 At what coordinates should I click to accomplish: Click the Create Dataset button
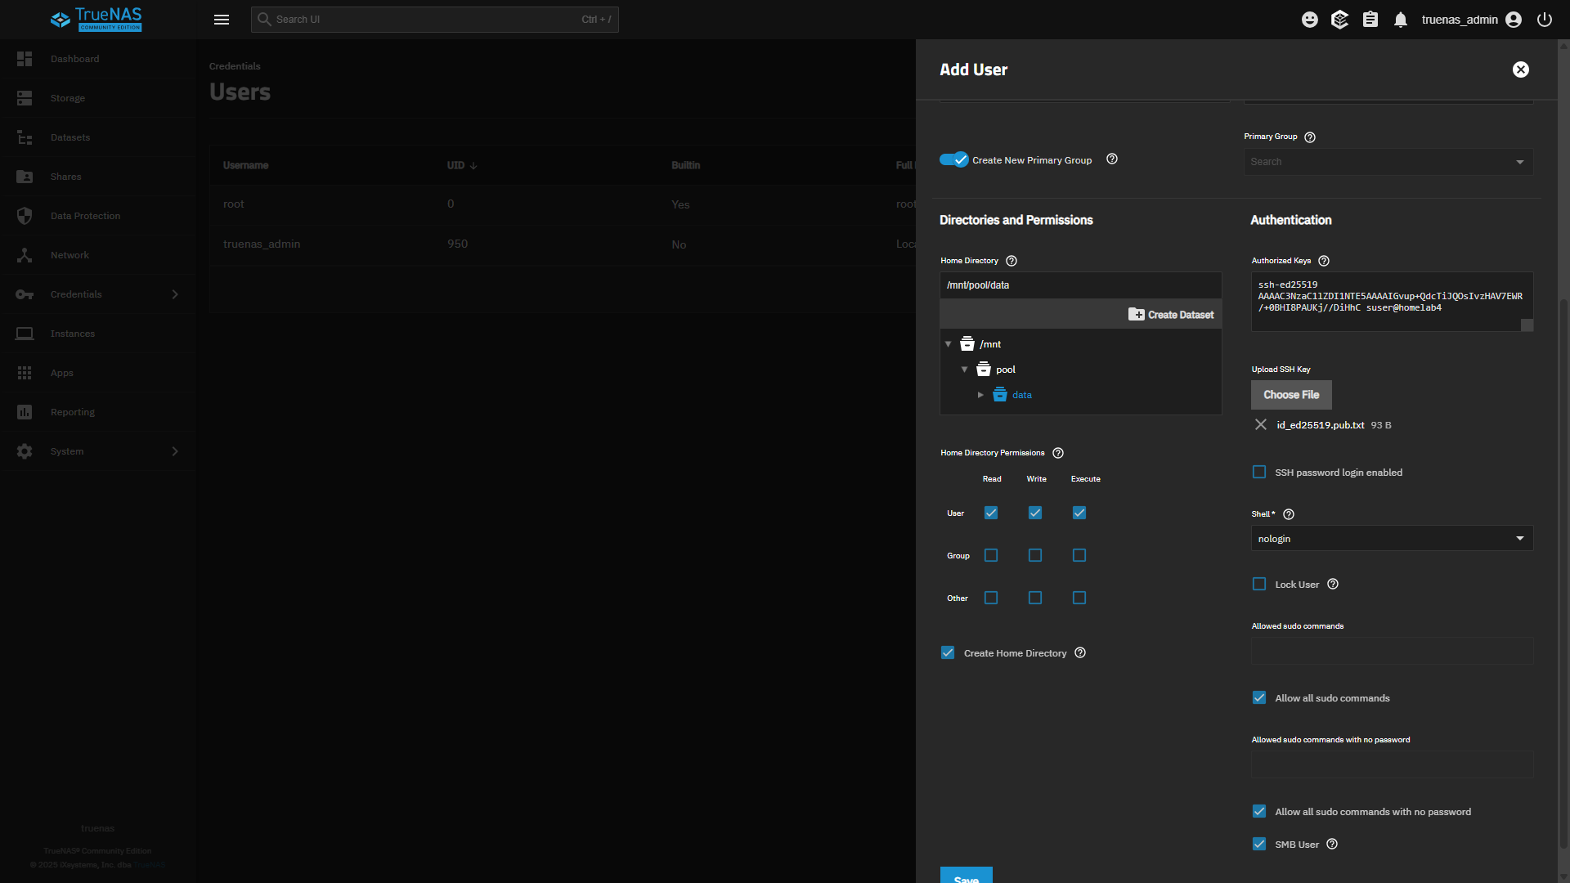1171,315
